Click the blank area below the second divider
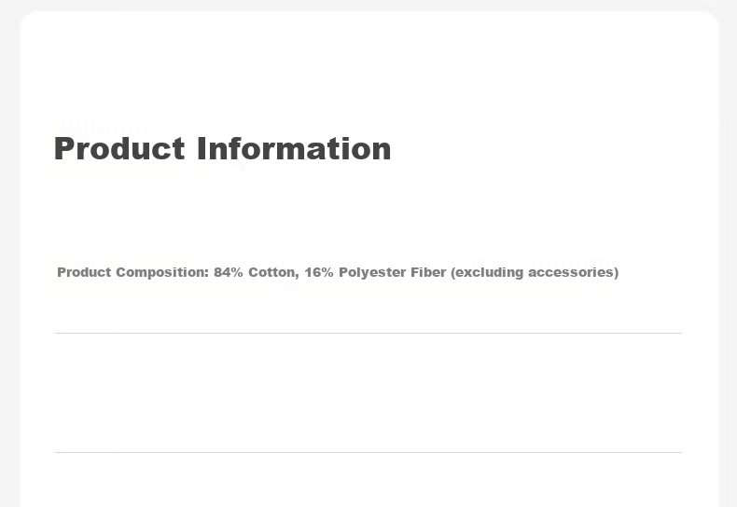This screenshot has width=737, height=507. coord(368,480)
